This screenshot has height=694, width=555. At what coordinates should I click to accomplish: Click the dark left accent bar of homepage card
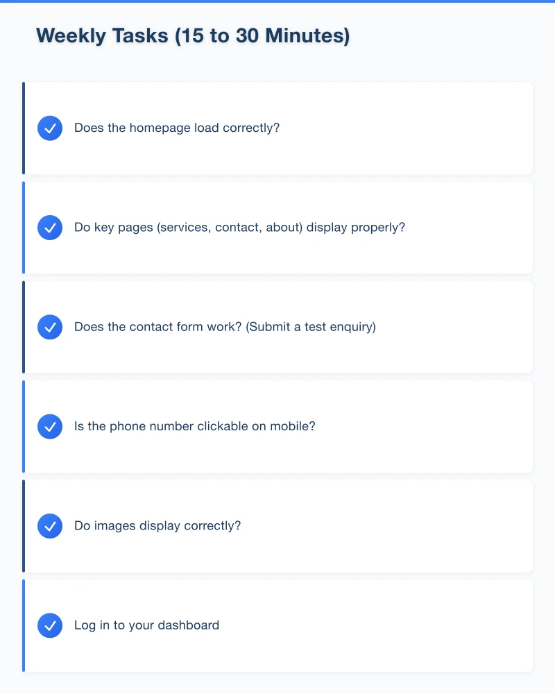click(24, 128)
